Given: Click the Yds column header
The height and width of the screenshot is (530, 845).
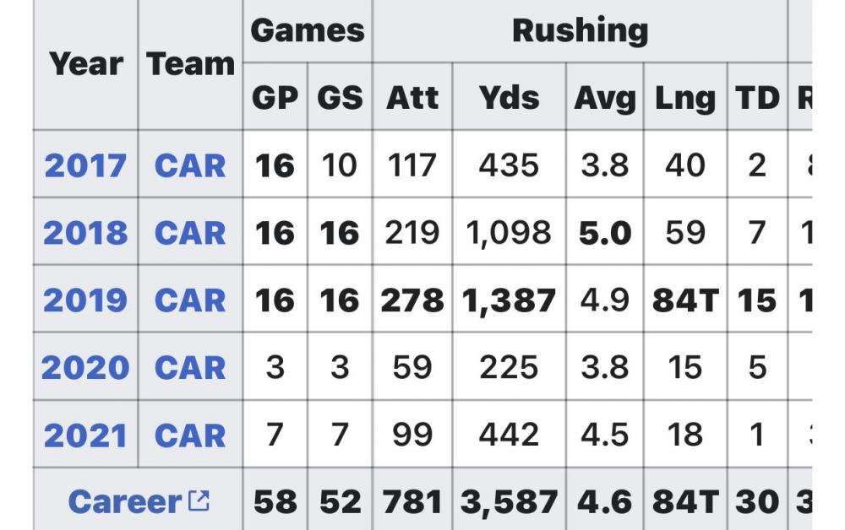Looking at the screenshot, I should tap(509, 98).
